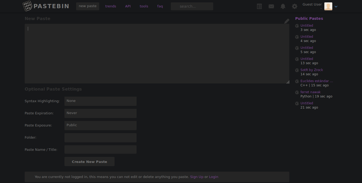This screenshot has height=183, width=362.
Task: Change Paste Exposure from Public
Action: [x=100, y=125]
